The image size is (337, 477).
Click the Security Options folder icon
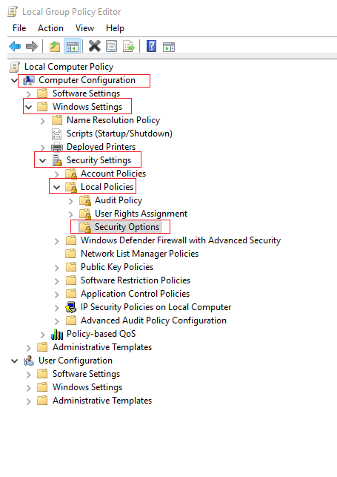(x=85, y=227)
